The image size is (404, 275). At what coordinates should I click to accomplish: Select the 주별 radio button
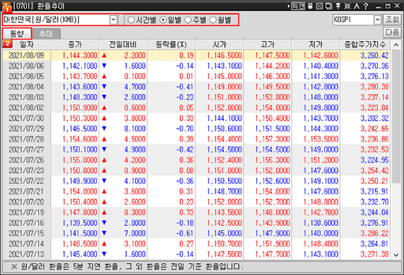pyautogui.click(x=188, y=20)
